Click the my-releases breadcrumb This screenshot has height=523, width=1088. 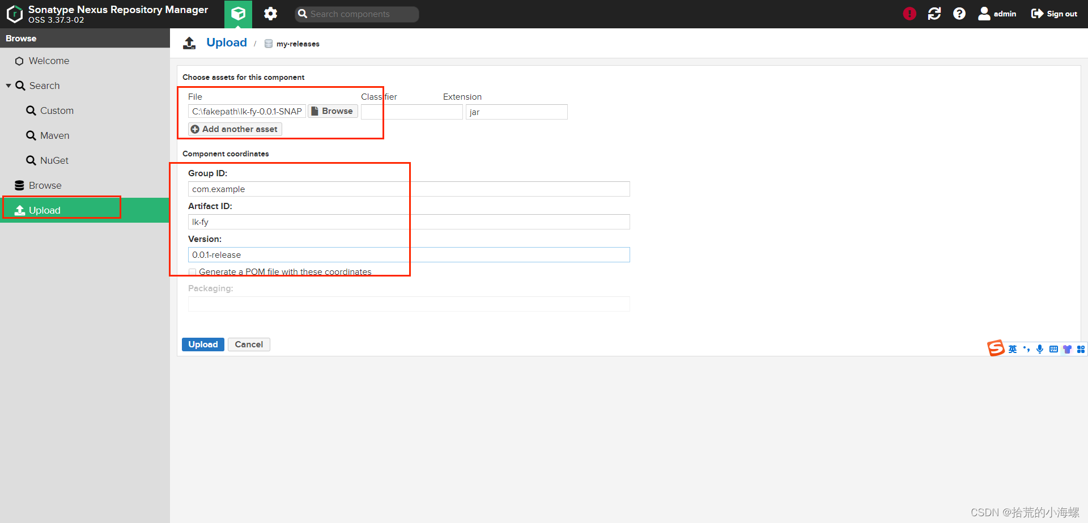pos(297,44)
